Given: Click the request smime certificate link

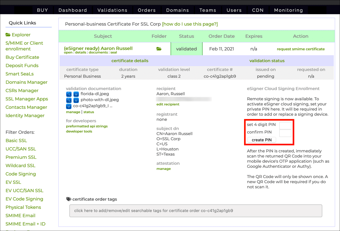Looking at the screenshot, I should click(x=301, y=49).
